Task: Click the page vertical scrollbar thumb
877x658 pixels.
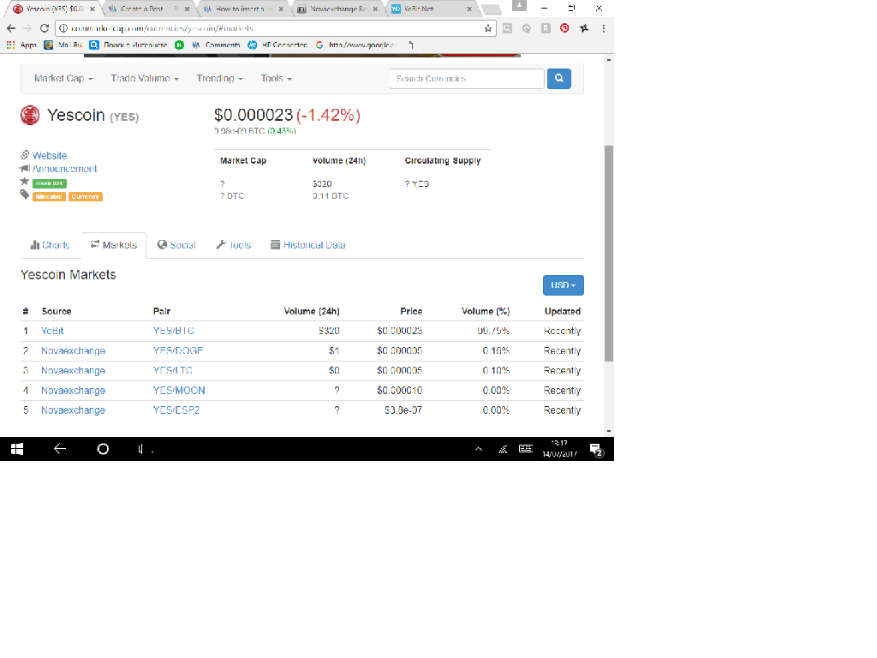Action: pos(609,254)
